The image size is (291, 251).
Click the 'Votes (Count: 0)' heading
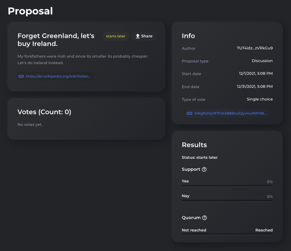coord(44,112)
